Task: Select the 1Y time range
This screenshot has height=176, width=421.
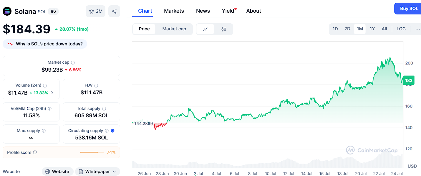Action: click(x=372, y=29)
